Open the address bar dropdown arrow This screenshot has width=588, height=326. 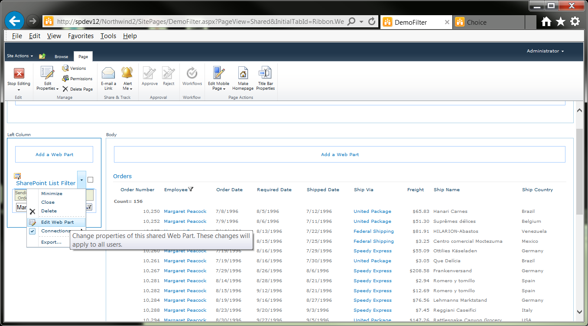[361, 22]
